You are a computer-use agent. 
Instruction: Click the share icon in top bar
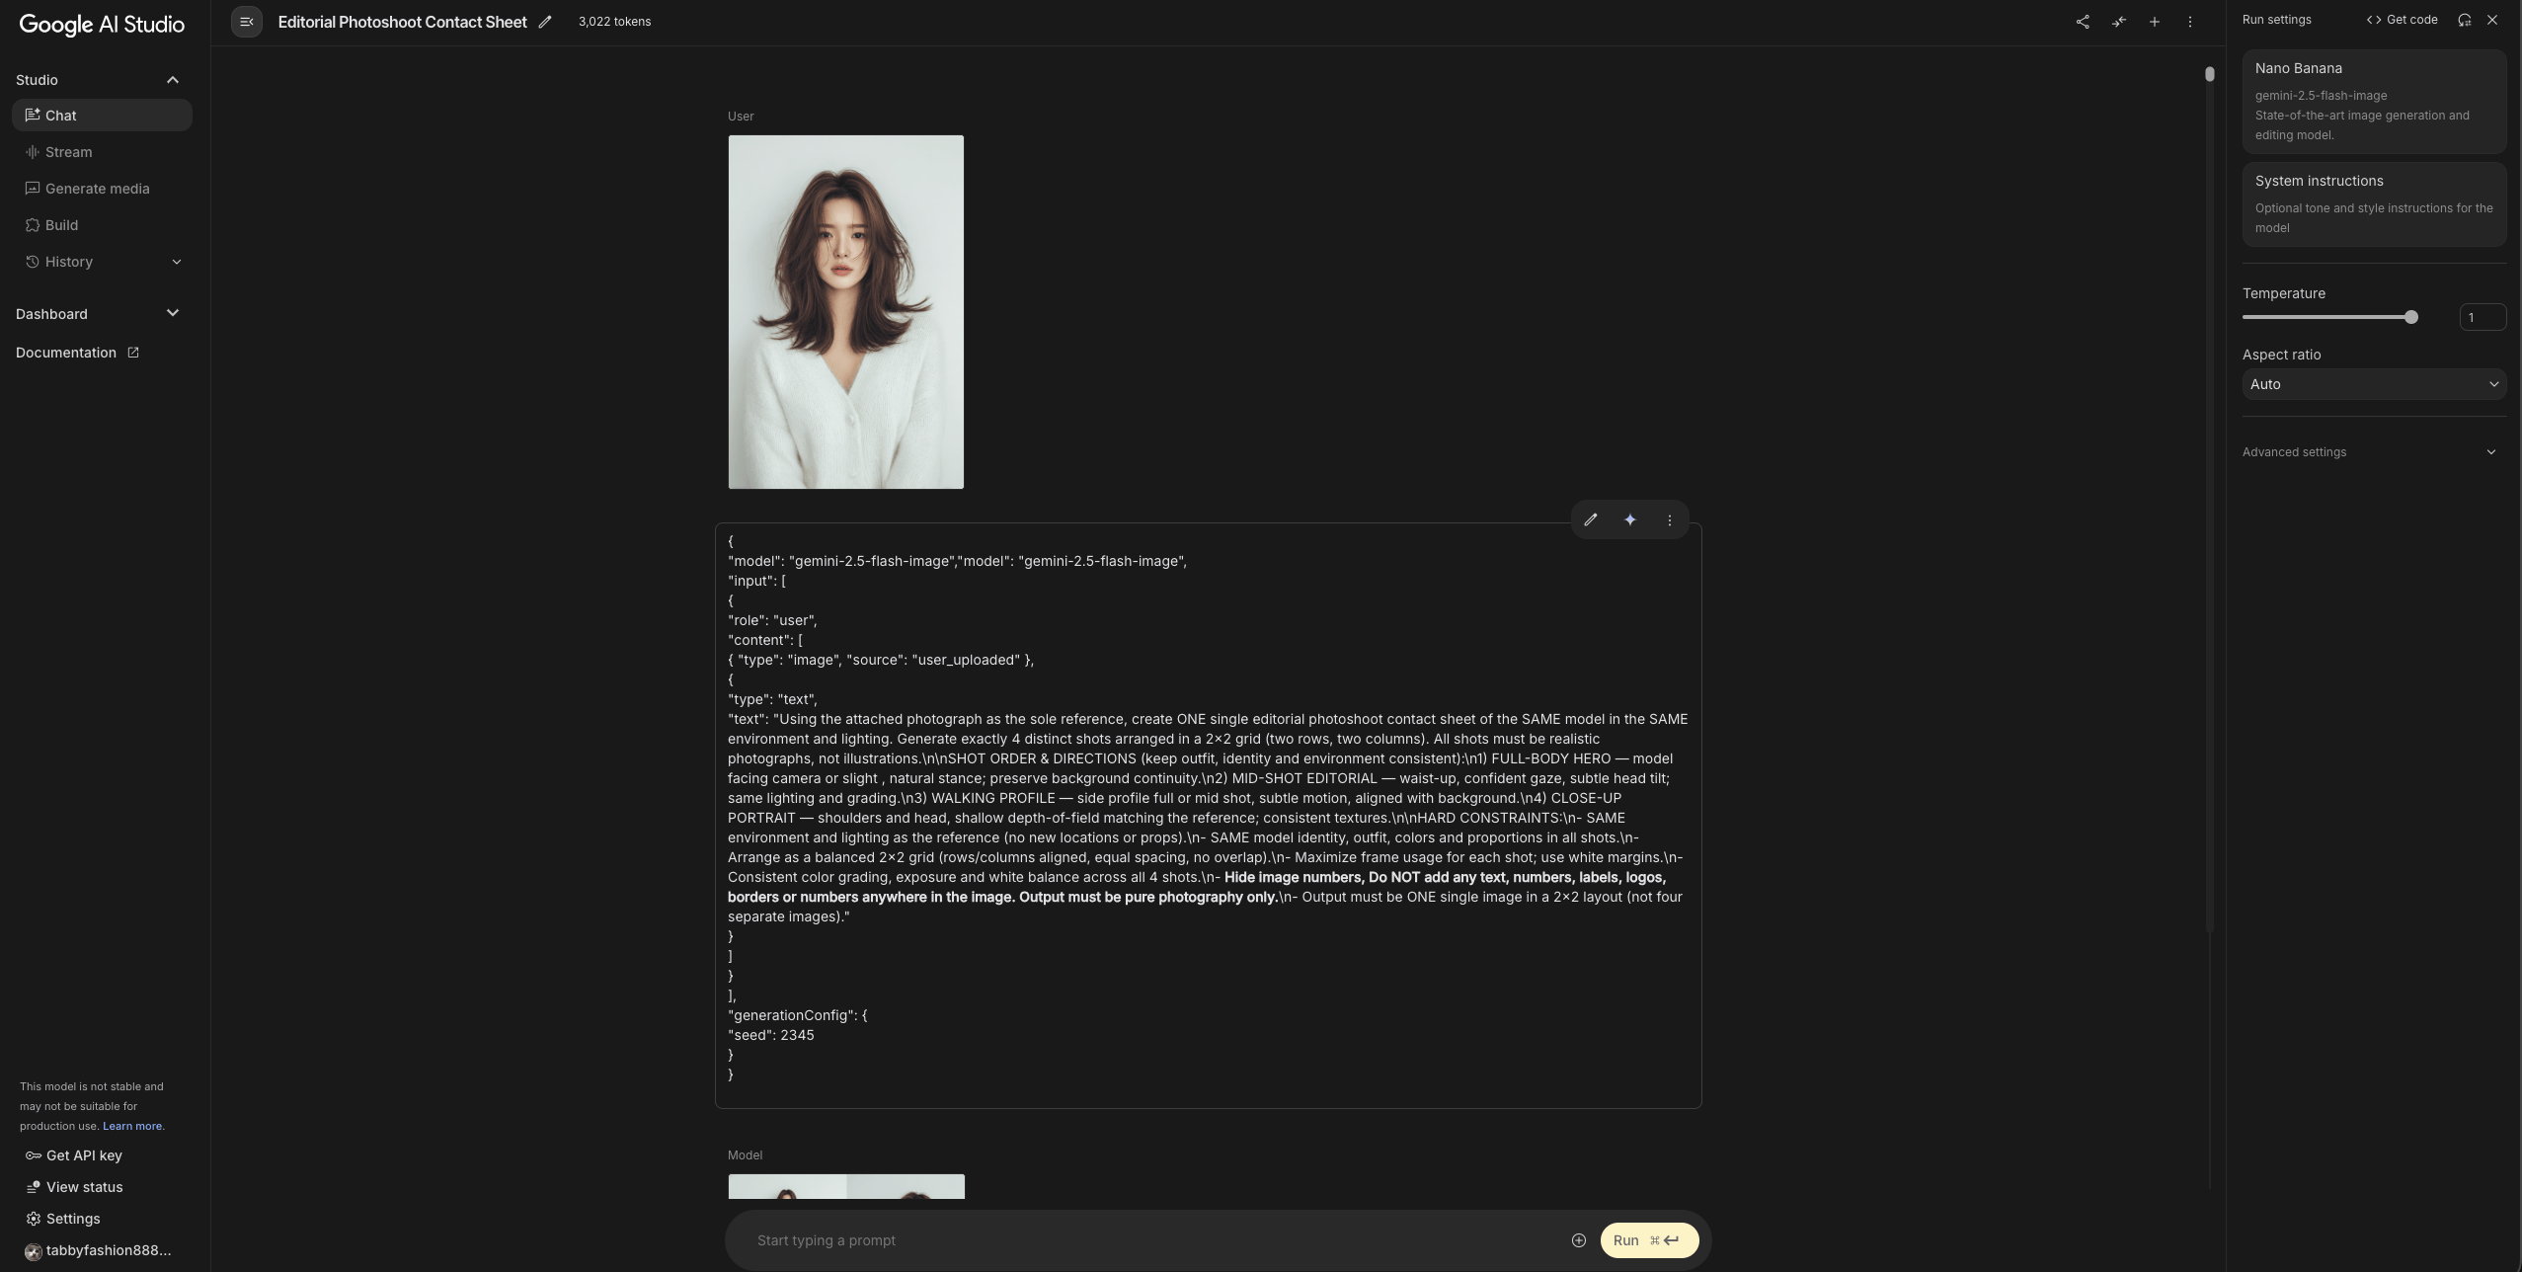pyautogui.click(x=2083, y=22)
